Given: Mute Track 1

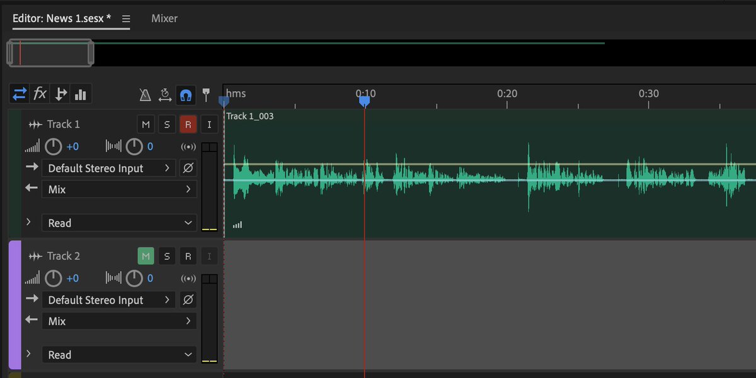Looking at the screenshot, I should [x=146, y=125].
